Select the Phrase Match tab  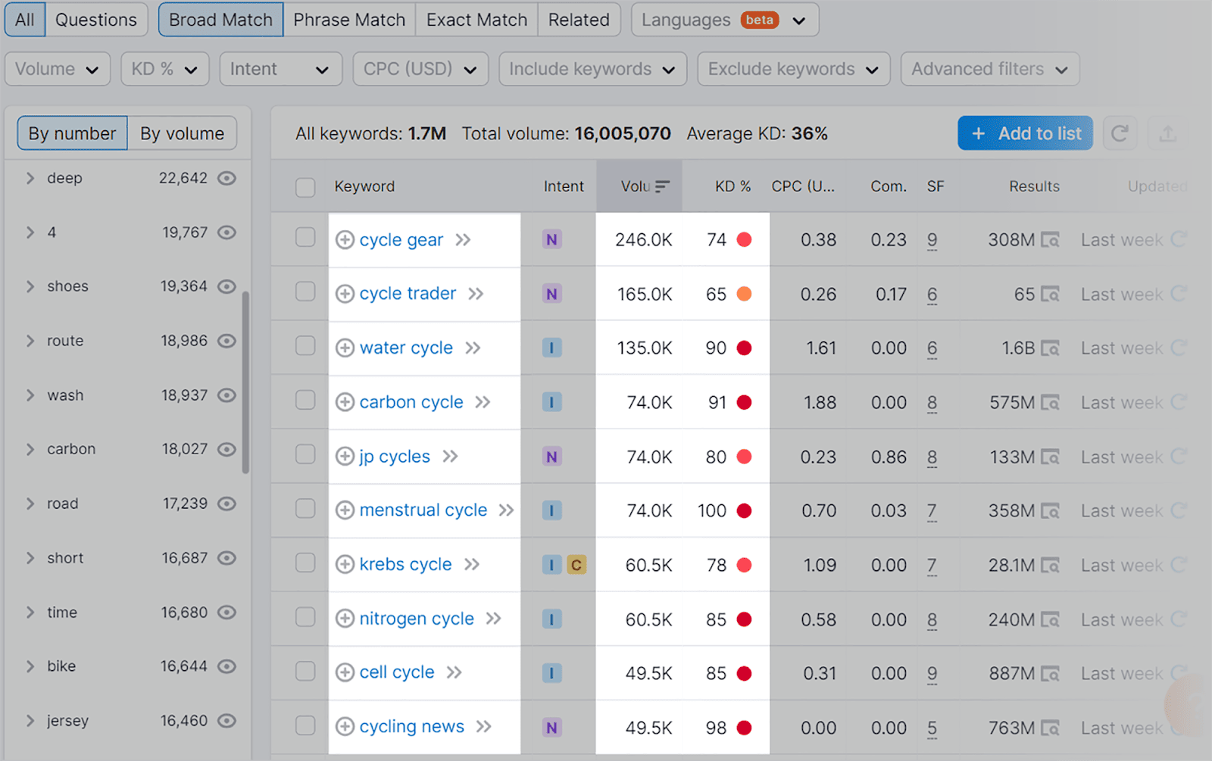pyautogui.click(x=349, y=20)
